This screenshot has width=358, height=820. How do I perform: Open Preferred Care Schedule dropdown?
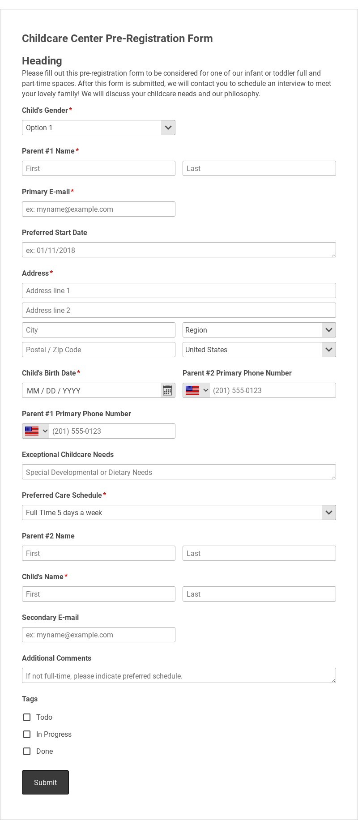(179, 512)
